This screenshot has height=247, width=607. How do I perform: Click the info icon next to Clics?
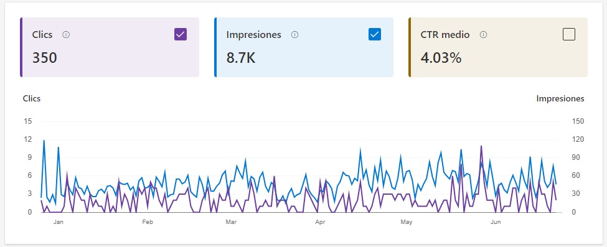point(66,35)
